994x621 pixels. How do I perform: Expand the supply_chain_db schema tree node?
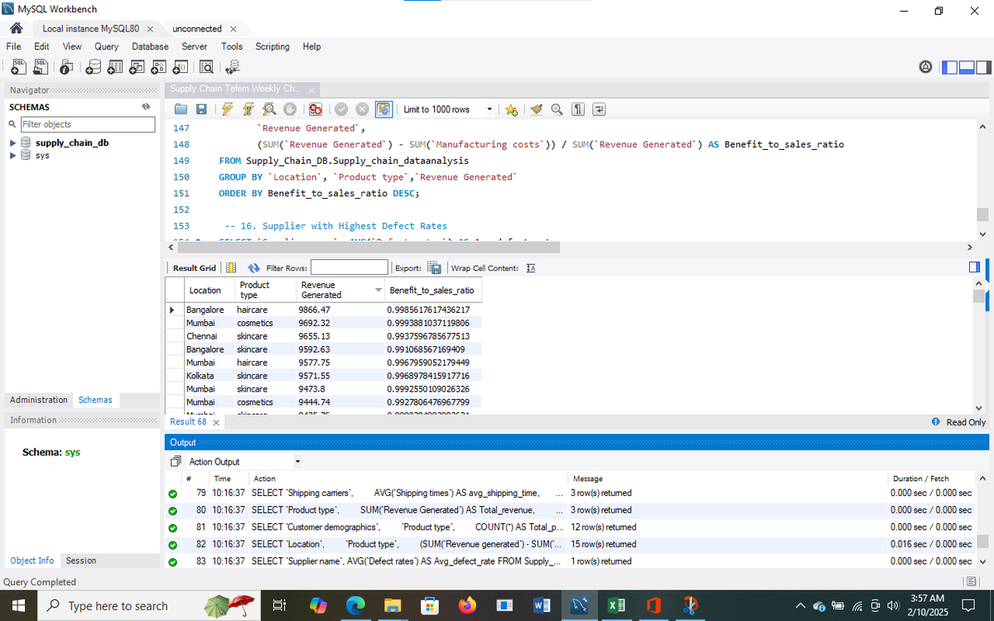click(x=12, y=142)
